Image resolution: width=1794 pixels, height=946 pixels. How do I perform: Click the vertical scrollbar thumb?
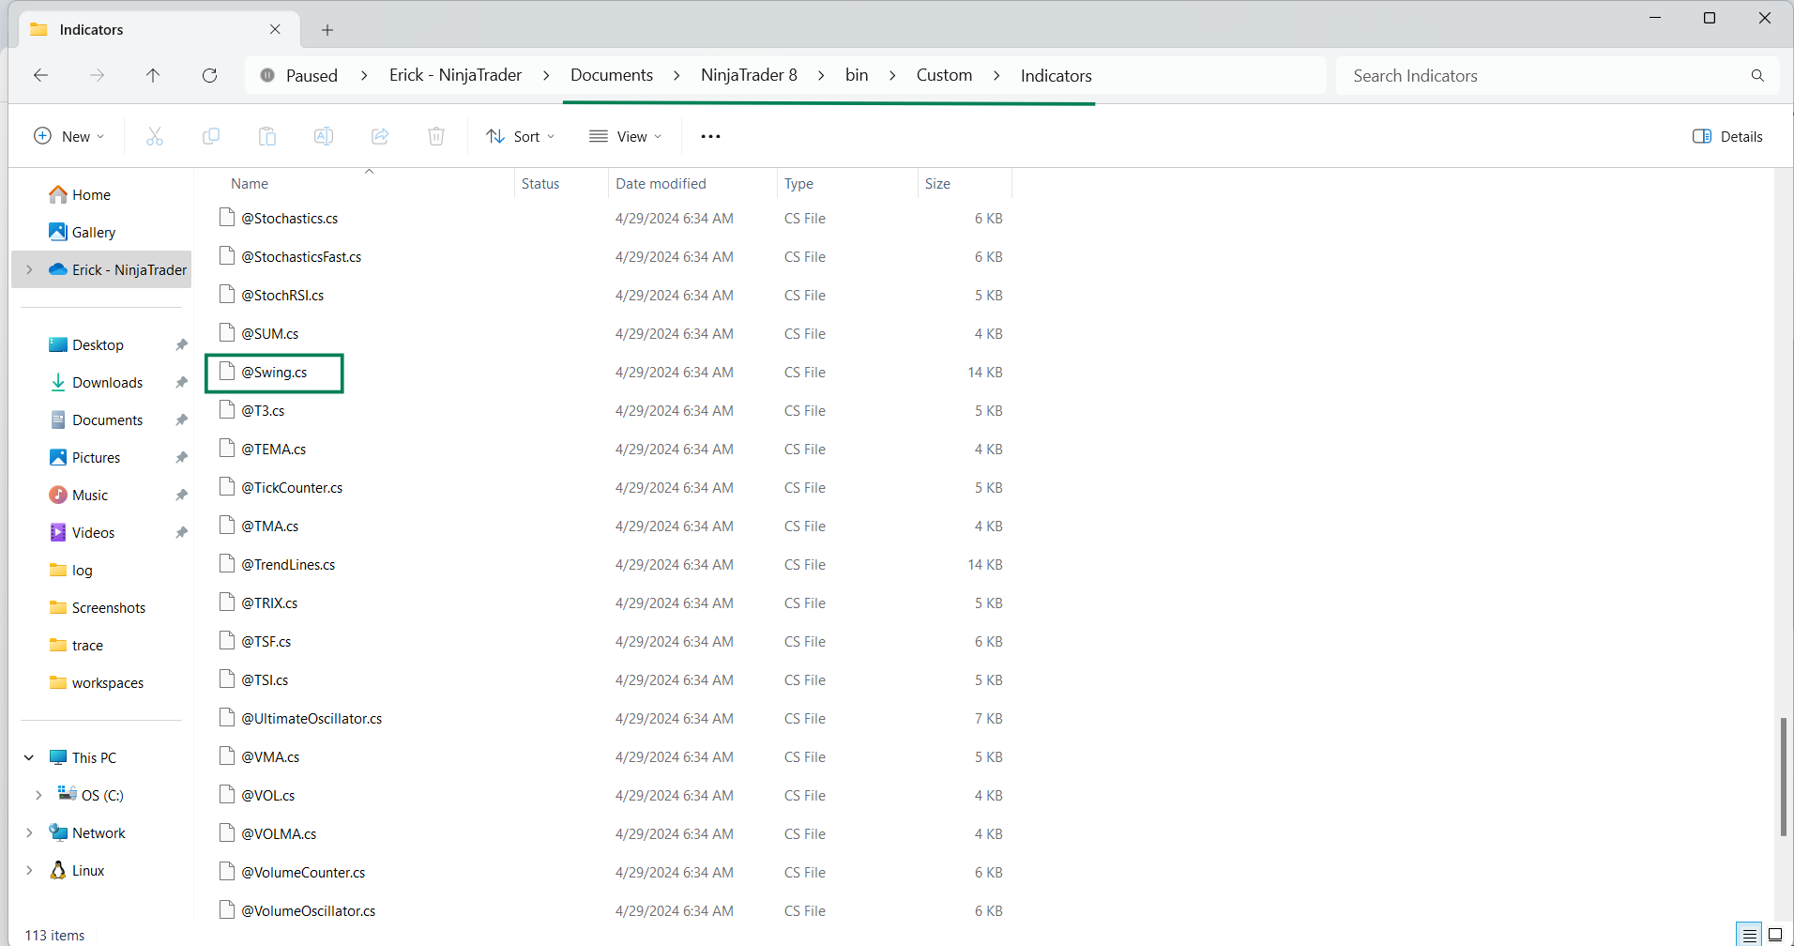(x=1784, y=776)
